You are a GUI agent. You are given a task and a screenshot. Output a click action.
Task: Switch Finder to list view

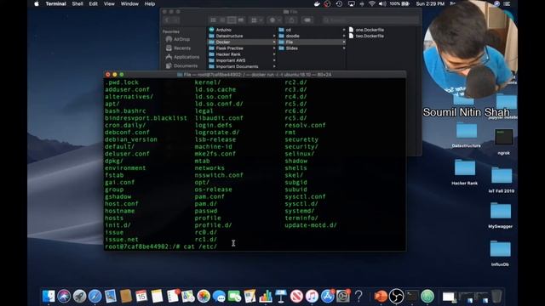tap(222, 20)
